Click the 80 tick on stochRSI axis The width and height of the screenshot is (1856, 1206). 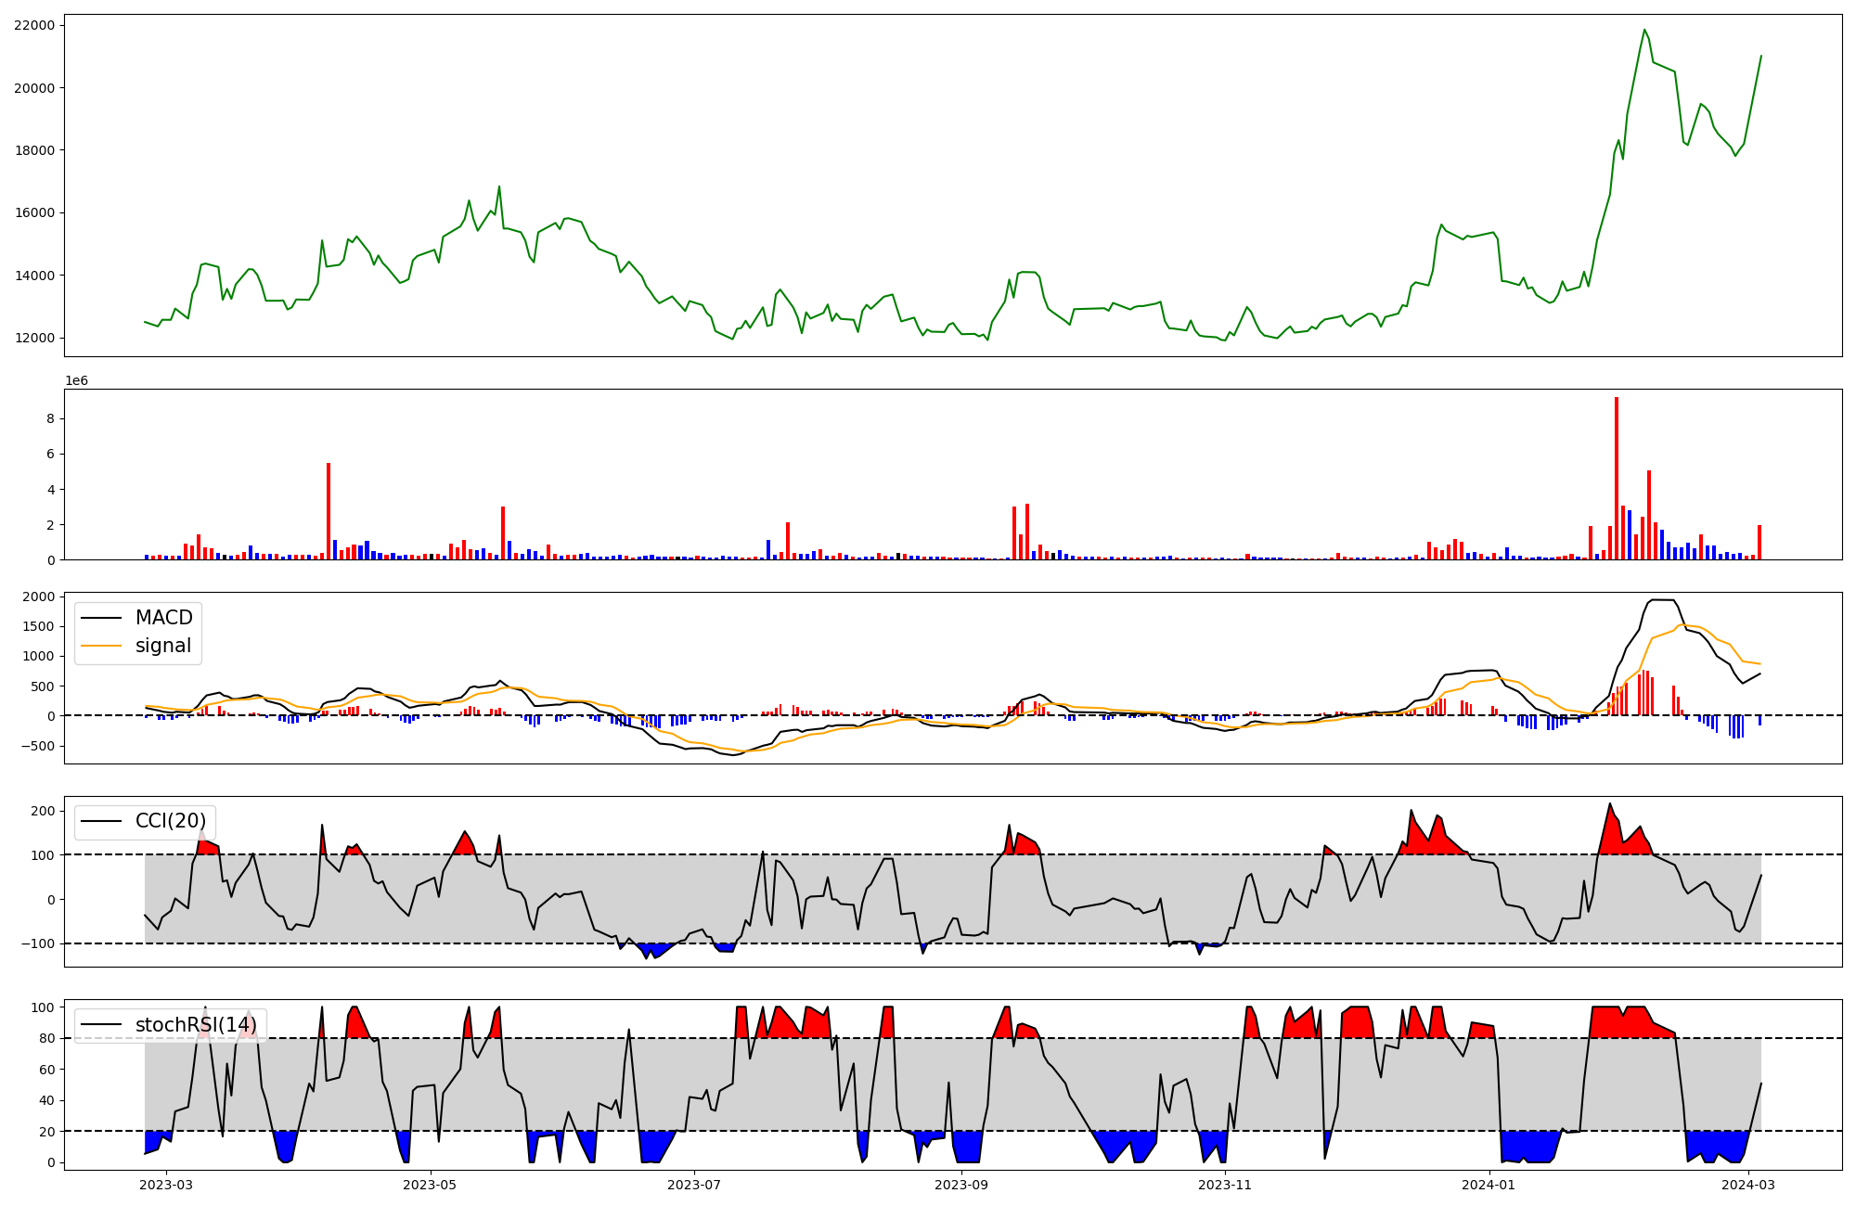click(x=47, y=1038)
